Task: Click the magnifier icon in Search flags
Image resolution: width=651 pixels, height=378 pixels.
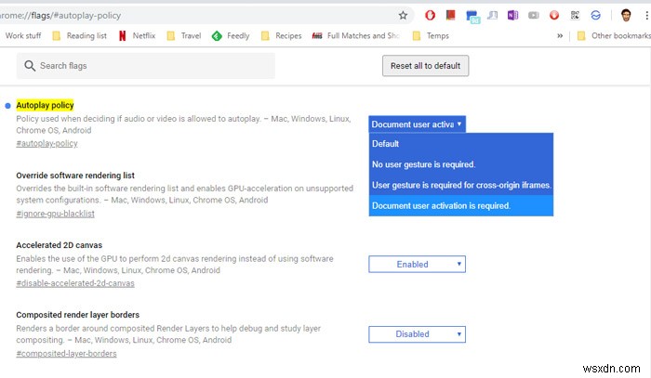Action: tap(30, 66)
